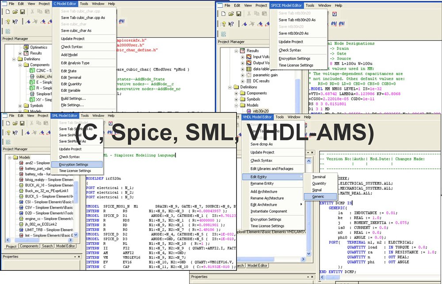Switch to Search tab in SML window
Viewport: 442px width, 284px height.
tap(47, 246)
